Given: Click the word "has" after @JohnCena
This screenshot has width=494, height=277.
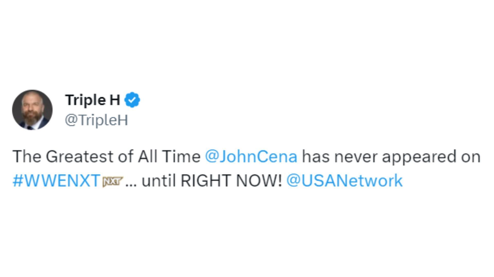Looking at the screenshot, I should pos(315,156).
